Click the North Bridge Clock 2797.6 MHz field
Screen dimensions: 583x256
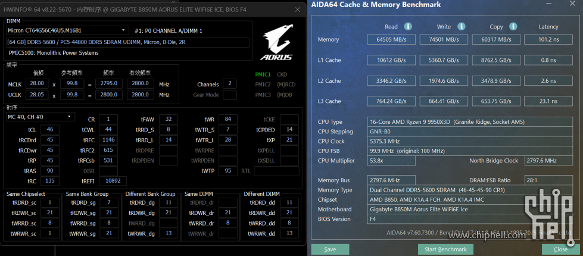point(548,161)
